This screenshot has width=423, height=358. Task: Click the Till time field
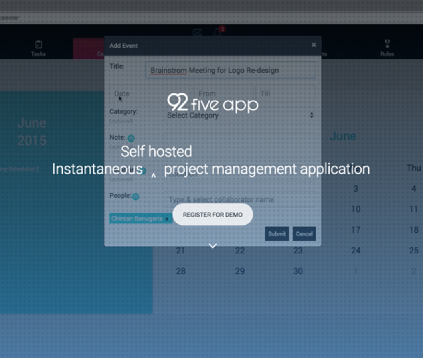point(286,93)
